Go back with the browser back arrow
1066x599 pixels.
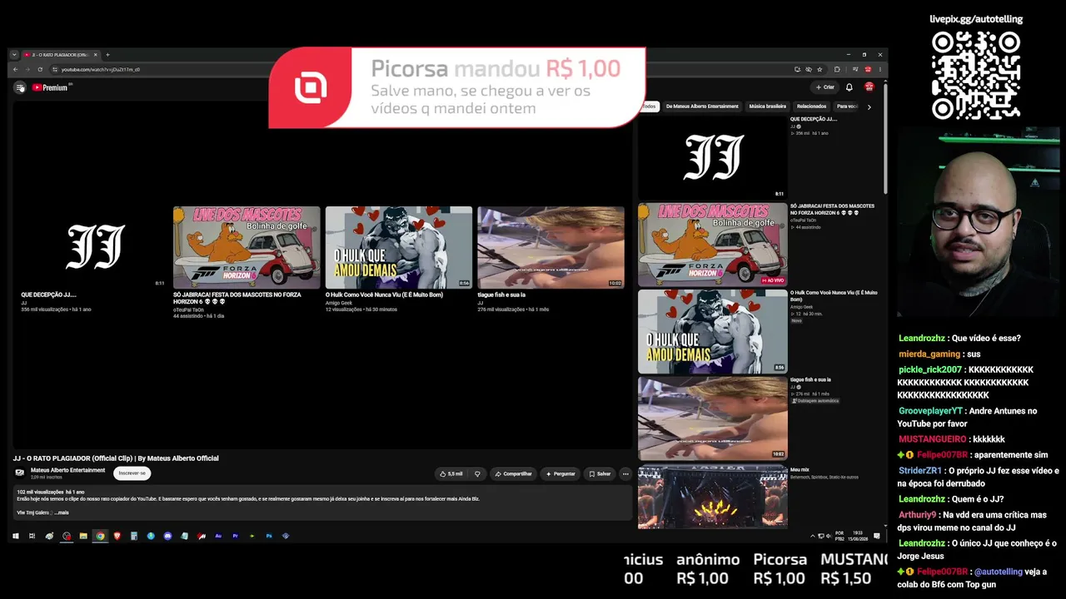coord(15,69)
